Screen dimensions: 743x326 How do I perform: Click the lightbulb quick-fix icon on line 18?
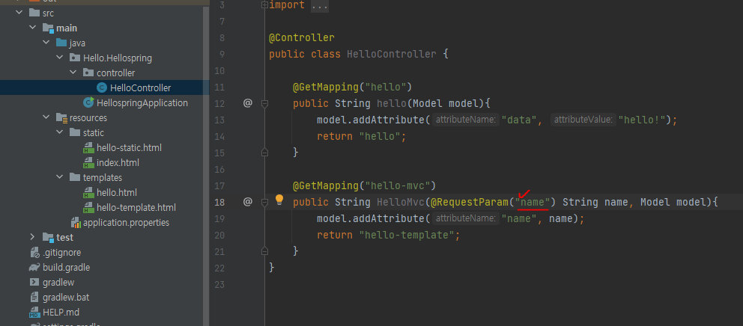(x=279, y=199)
